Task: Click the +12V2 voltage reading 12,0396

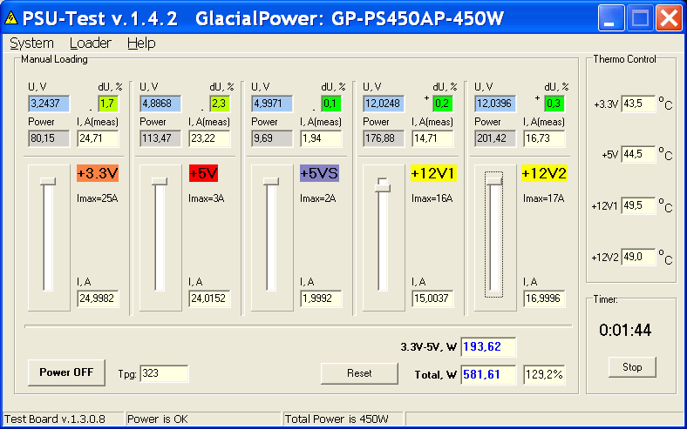Action: 495,104
